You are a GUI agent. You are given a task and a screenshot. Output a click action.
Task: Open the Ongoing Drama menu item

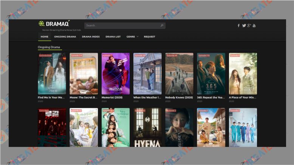pos(65,37)
